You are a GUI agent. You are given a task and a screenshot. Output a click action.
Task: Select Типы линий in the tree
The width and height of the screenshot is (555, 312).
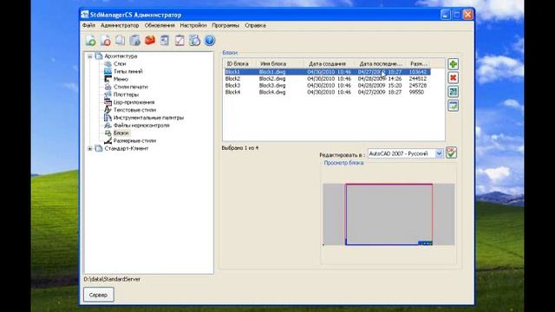point(127,71)
